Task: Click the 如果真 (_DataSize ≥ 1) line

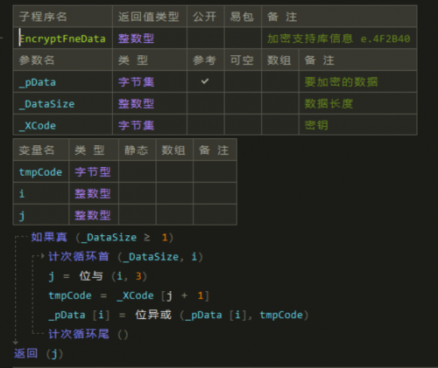Action: pyautogui.click(x=102, y=238)
